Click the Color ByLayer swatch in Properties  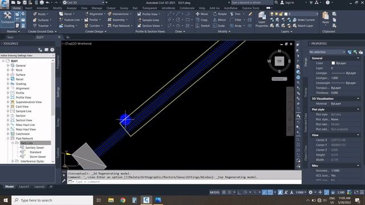pos(333,63)
